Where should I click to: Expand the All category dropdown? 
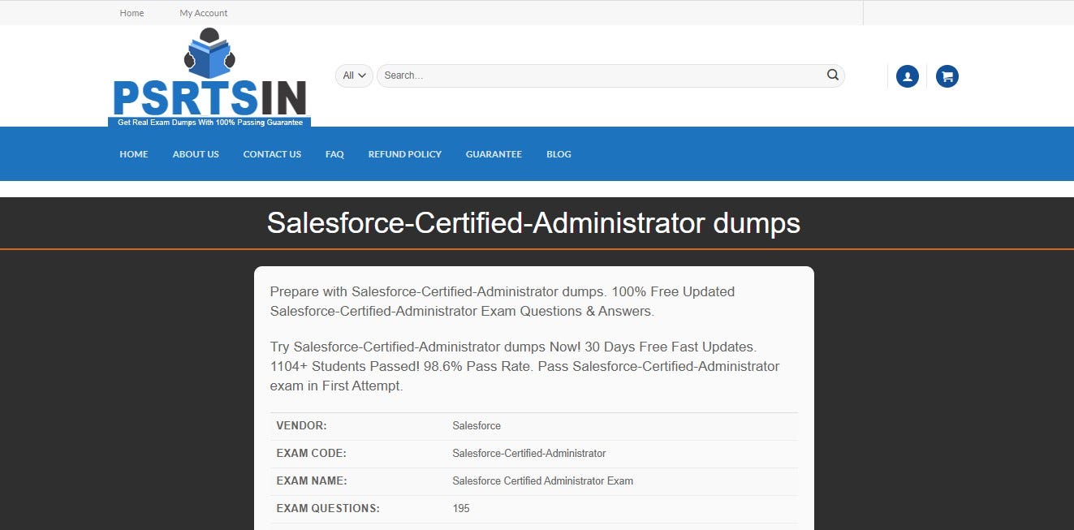tap(354, 75)
